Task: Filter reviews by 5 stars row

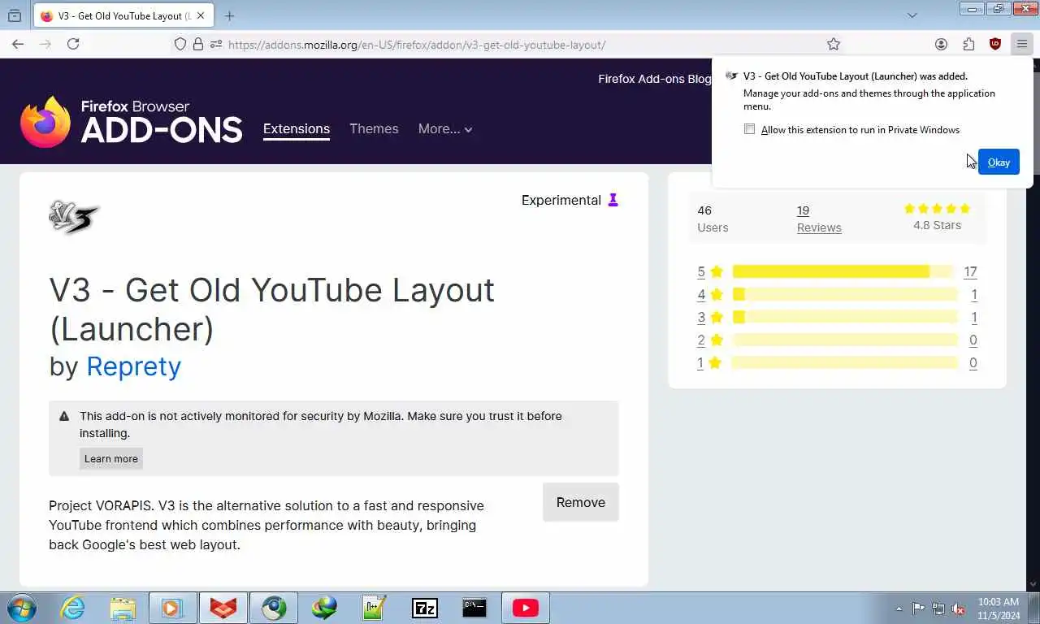Action: click(837, 271)
